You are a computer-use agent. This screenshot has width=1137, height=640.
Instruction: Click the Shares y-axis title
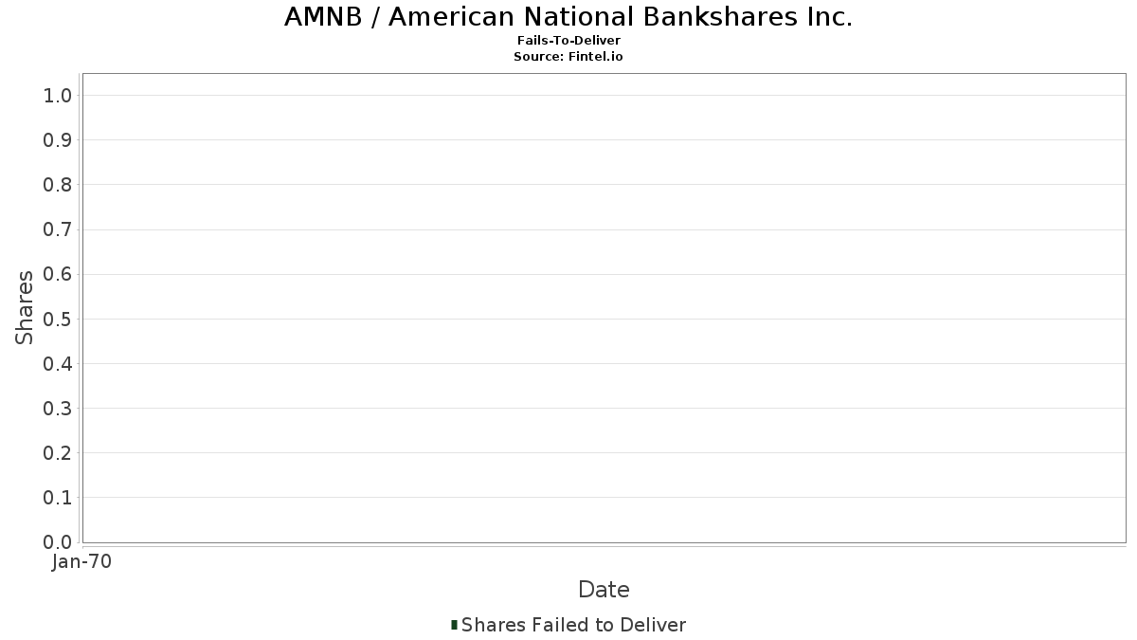[x=25, y=307]
